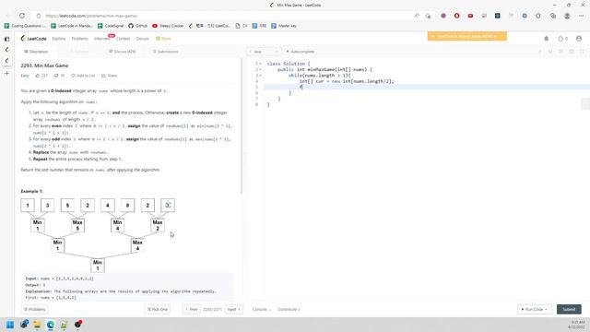Click into the browser address bar

pyautogui.click(x=226, y=16)
